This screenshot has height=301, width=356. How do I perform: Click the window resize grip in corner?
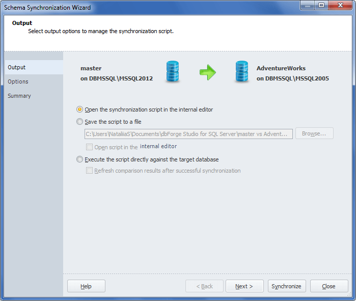coord(349,294)
